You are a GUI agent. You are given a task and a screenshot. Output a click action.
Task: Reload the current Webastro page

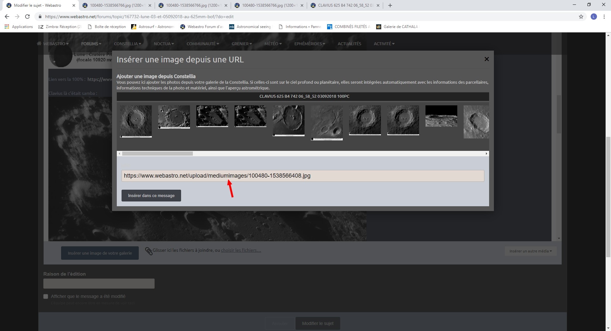point(27,17)
